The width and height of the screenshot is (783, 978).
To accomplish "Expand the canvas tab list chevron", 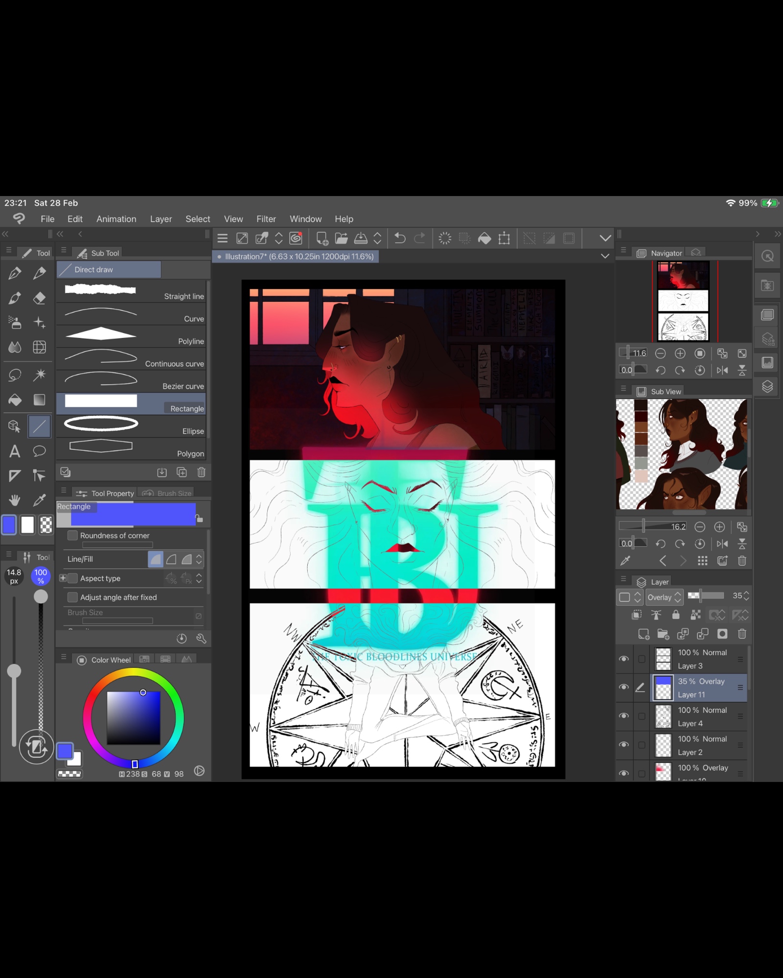I will tap(605, 256).
